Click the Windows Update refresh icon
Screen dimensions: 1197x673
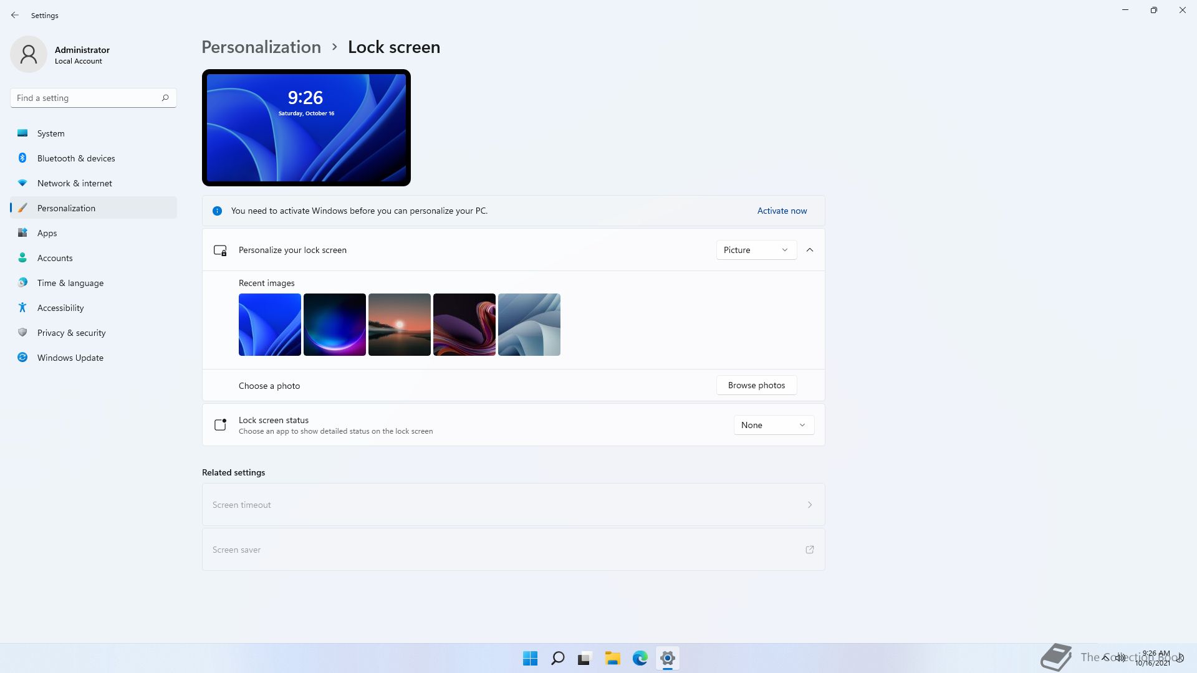[22, 357]
